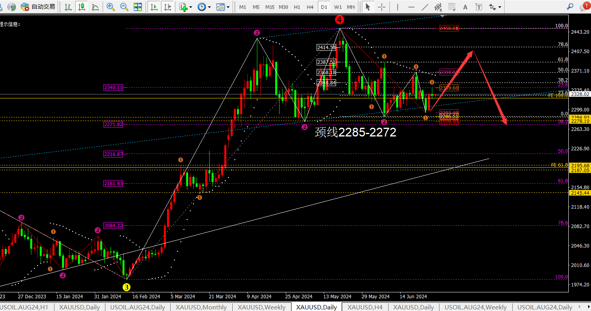Select the 颈线2285-2272 text annotation
The height and width of the screenshot is (311, 591).
point(356,132)
